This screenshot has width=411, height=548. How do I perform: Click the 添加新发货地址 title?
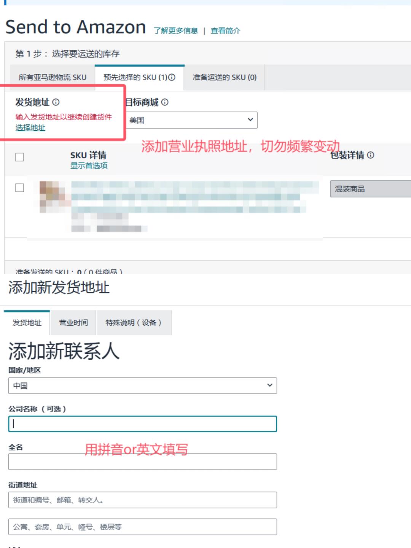pyautogui.click(x=59, y=287)
